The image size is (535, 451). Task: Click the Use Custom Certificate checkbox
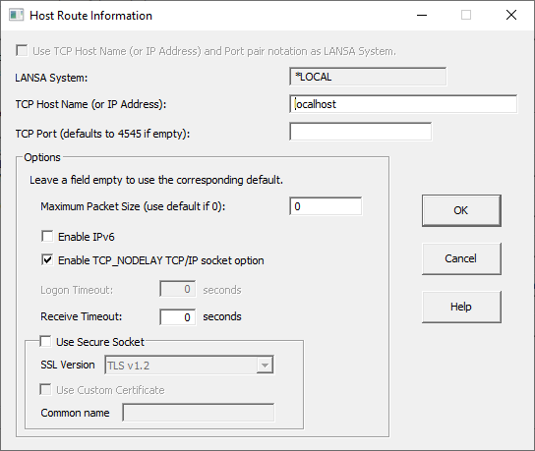(x=45, y=389)
